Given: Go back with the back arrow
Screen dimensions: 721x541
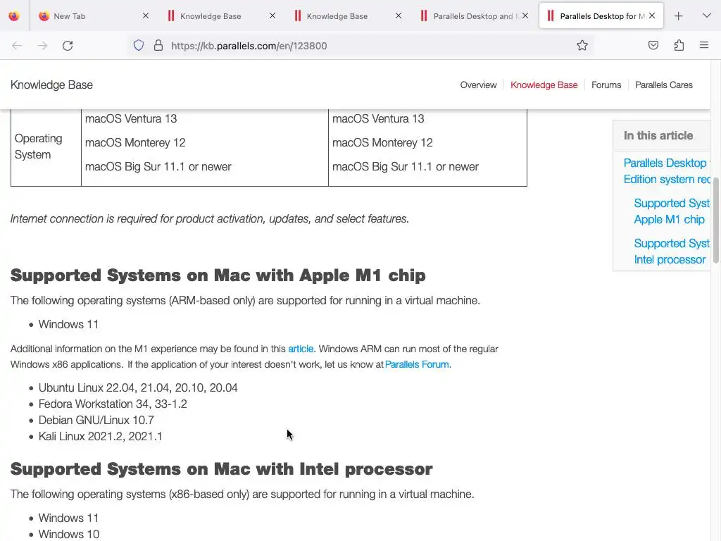Looking at the screenshot, I should point(17,46).
